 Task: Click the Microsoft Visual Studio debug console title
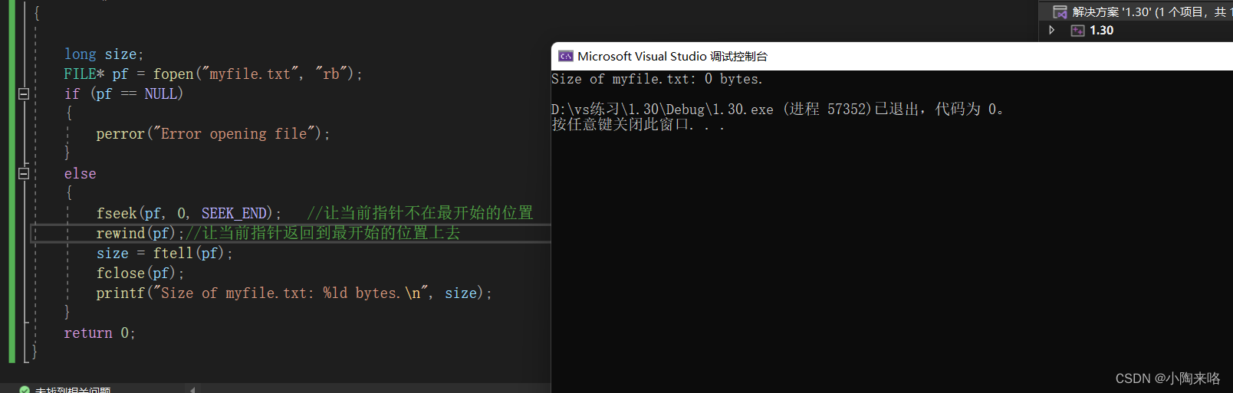(672, 56)
